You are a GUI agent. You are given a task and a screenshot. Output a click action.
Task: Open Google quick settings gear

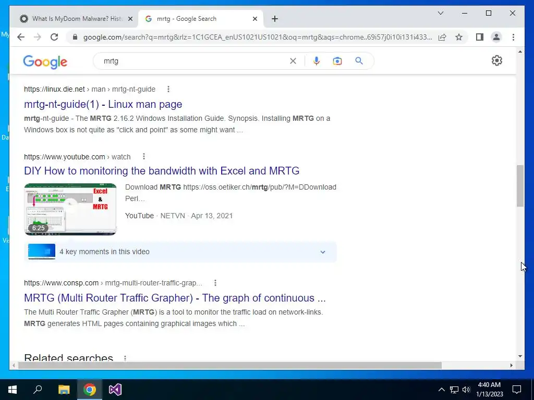tap(497, 60)
